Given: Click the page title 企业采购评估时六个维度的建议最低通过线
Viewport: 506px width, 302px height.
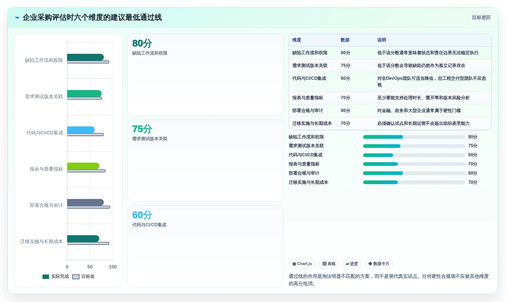Looking at the screenshot, I should pyautogui.click(x=92, y=18).
